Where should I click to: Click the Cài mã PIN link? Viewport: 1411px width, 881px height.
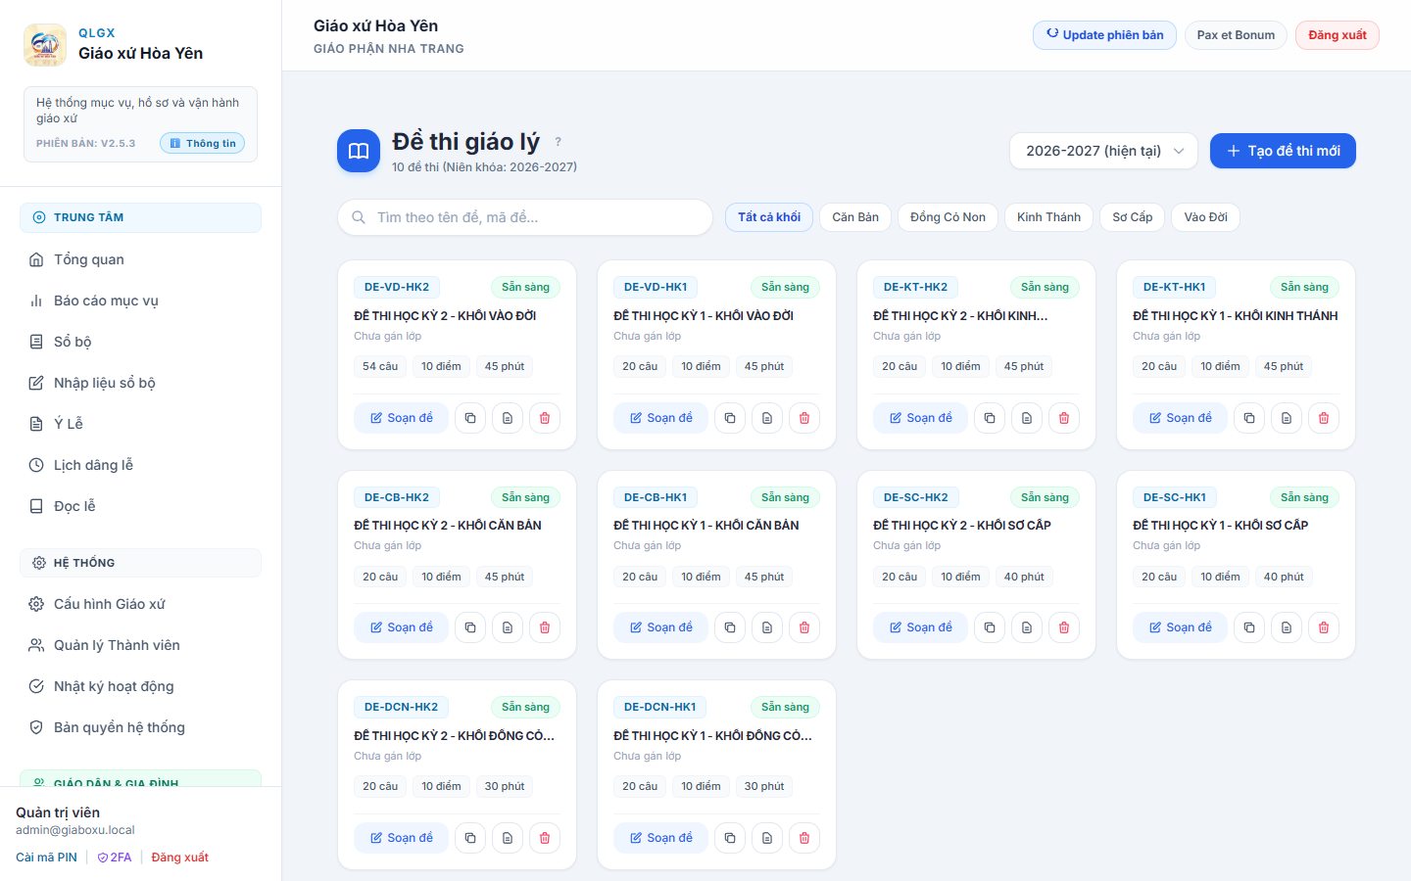pyautogui.click(x=46, y=858)
